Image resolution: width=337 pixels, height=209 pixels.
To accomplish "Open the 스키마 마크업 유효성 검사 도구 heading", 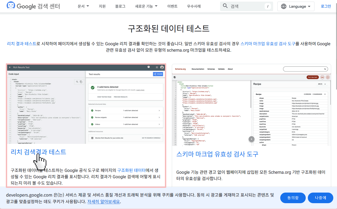I will [x=217, y=154].
